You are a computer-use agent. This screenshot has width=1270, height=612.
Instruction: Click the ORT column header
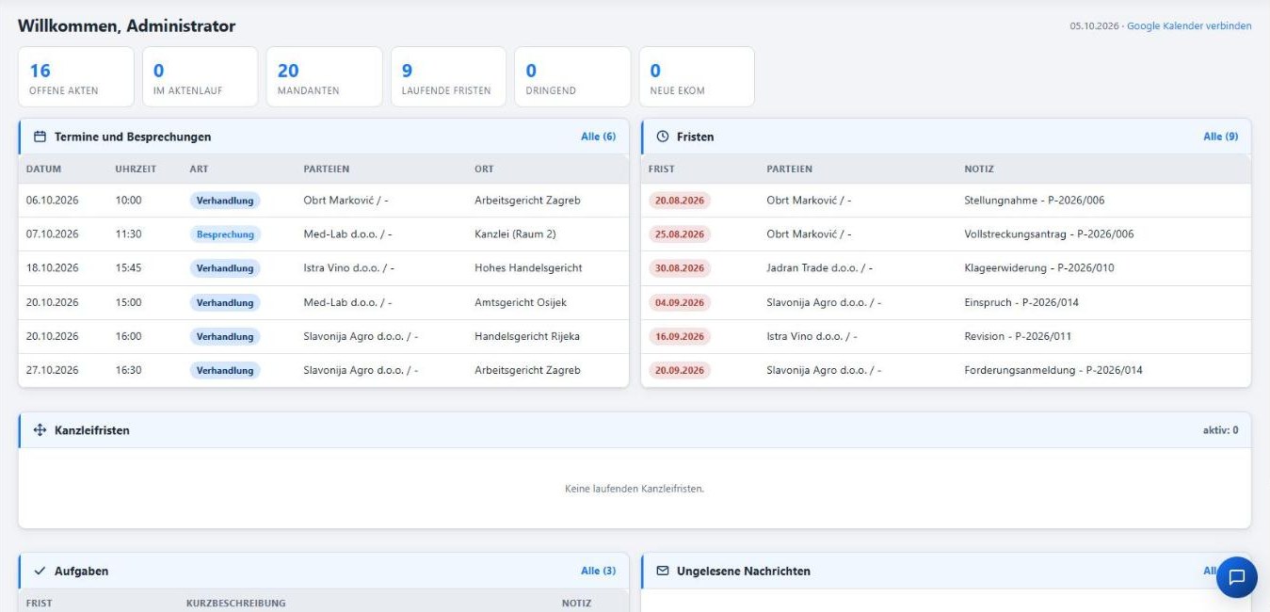click(484, 169)
